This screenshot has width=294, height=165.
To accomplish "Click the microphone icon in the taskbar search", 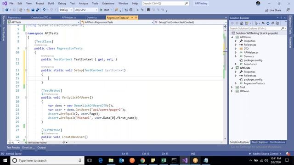I will [x=80, y=160].
